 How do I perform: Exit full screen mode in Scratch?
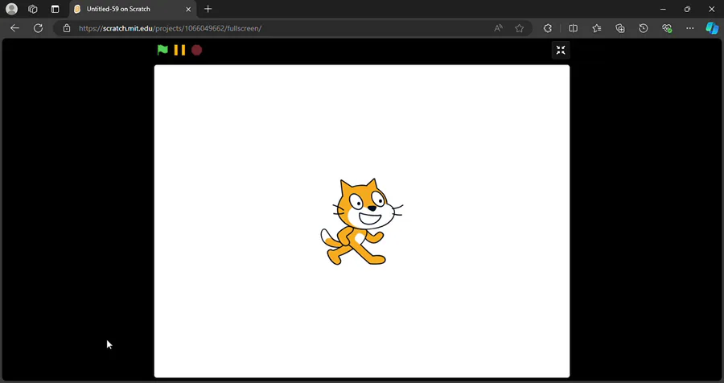(x=561, y=50)
